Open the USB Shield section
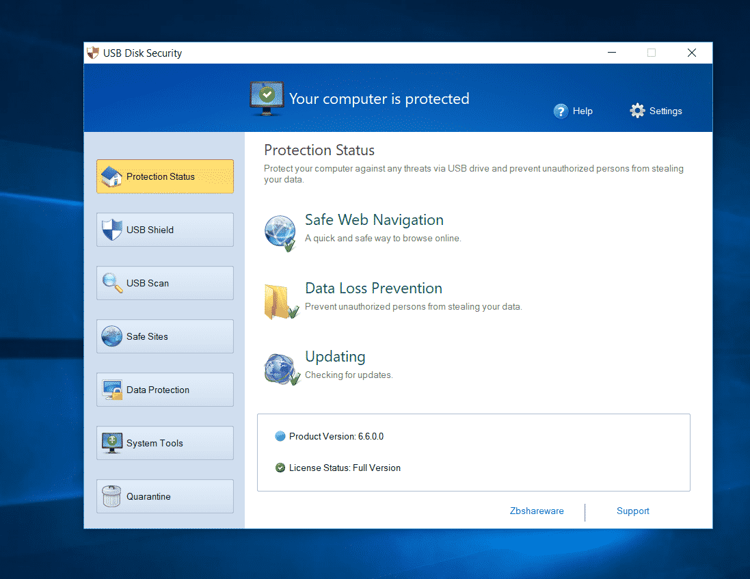 coord(165,230)
